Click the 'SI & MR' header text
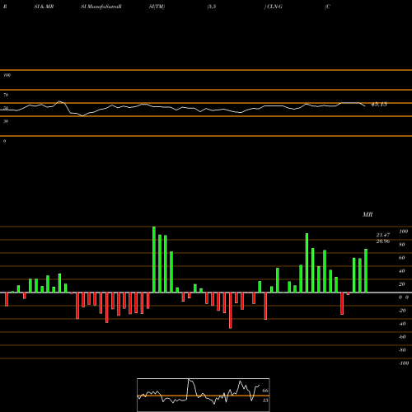This screenshot has width=412, height=412. (x=44, y=7)
